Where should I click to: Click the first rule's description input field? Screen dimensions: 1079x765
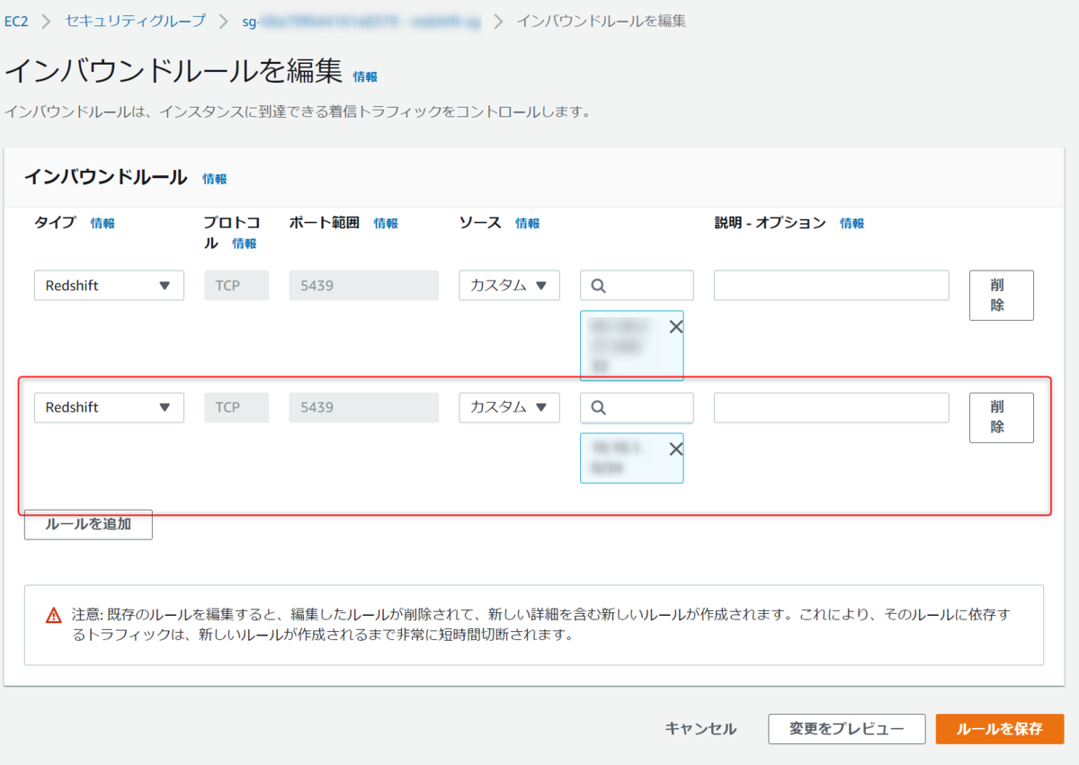tap(831, 285)
